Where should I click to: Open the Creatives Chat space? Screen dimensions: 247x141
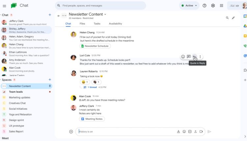(26, 103)
